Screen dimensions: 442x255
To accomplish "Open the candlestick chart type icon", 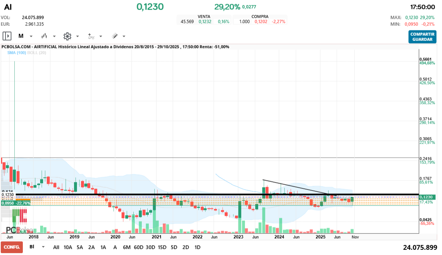I will tap(45, 36).
